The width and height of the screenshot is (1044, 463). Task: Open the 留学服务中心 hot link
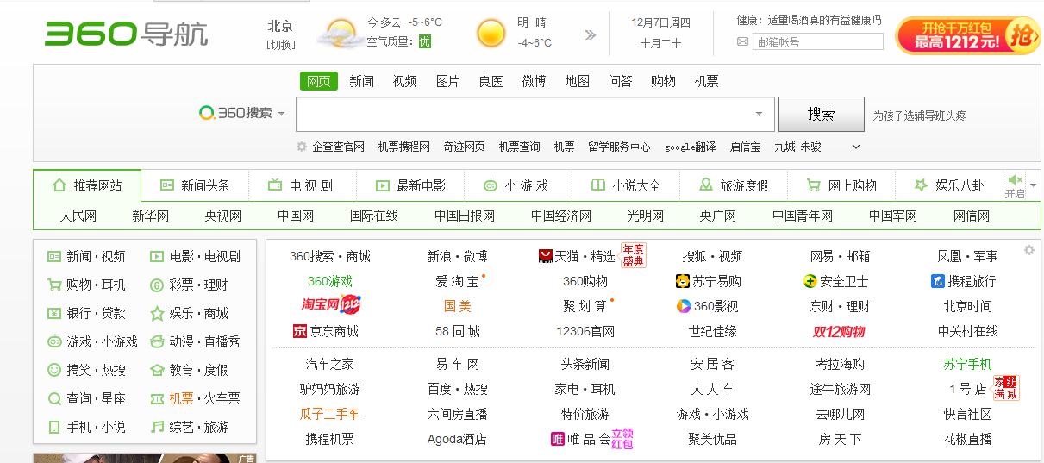click(x=619, y=147)
